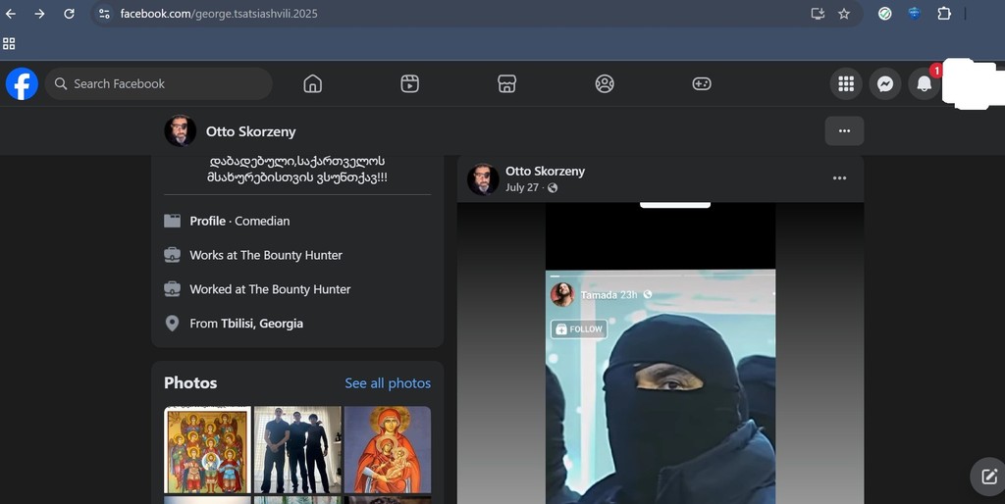
Task: Go back with the browser back arrow
Action: (11, 14)
